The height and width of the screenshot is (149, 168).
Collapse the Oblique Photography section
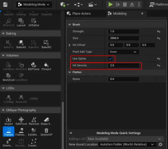pos(3,110)
